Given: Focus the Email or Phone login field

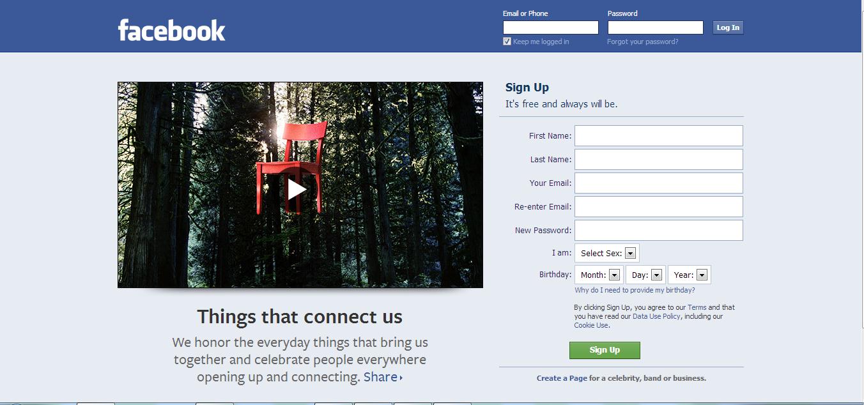Looking at the screenshot, I should (x=550, y=27).
